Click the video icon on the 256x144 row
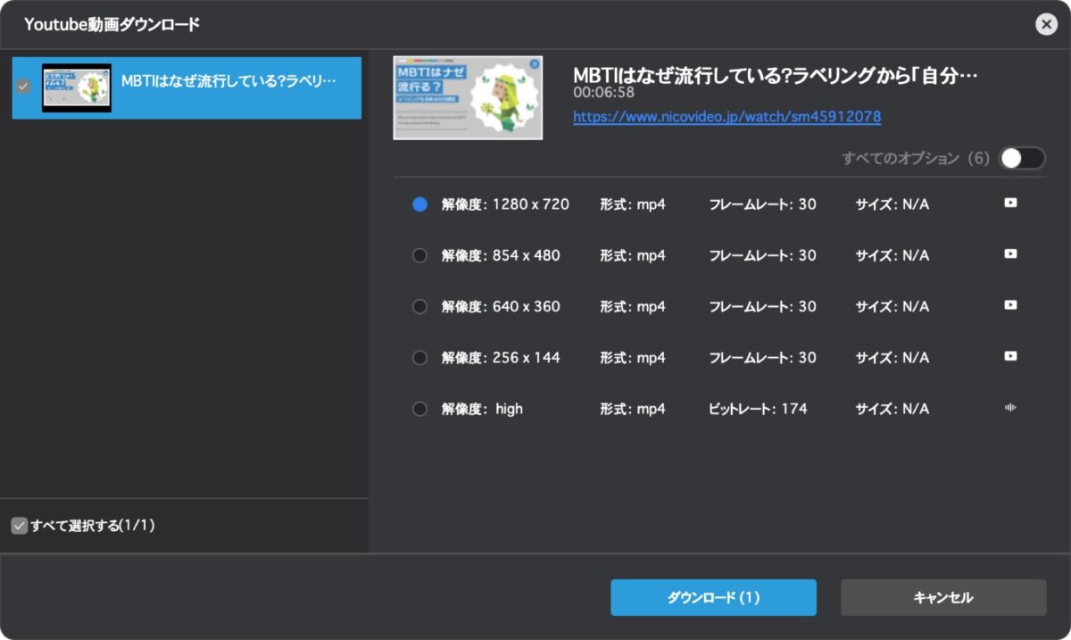This screenshot has width=1071, height=640. point(1009,356)
